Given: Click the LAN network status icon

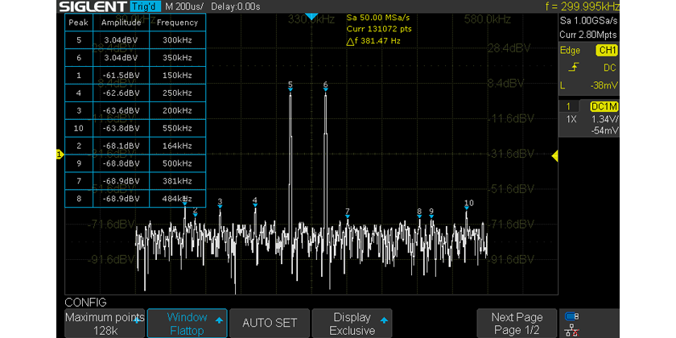Looking at the screenshot, I should pos(572,329).
